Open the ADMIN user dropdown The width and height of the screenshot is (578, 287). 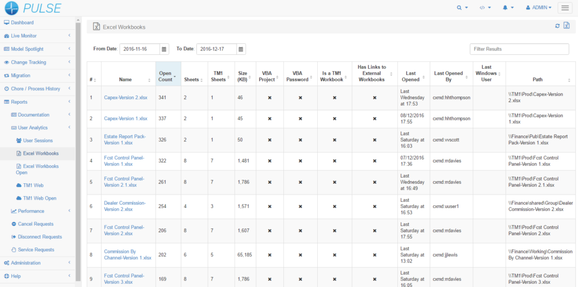(538, 8)
